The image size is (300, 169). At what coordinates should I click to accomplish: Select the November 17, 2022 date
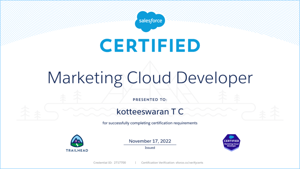[x=150, y=141]
